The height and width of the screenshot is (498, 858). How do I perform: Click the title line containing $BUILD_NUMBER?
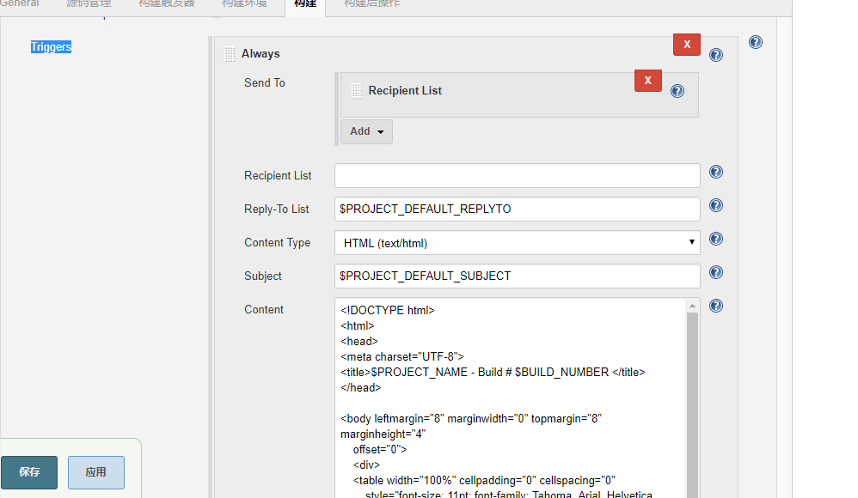tap(493, 373)
